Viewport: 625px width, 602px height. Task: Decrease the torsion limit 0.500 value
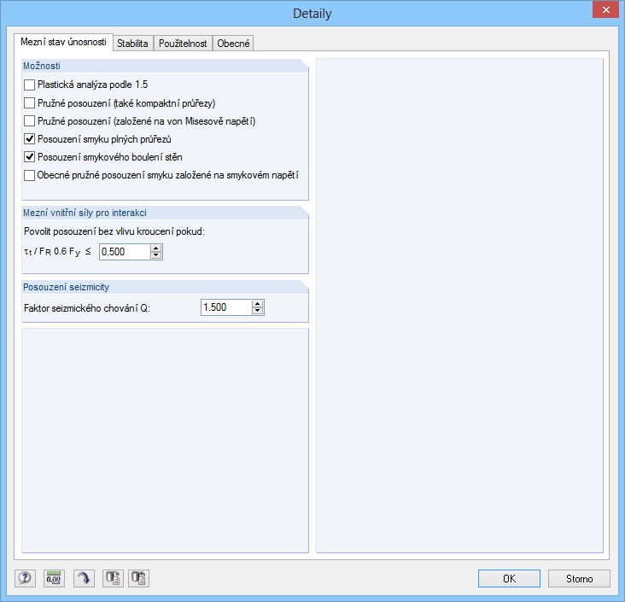click(156, 255)
